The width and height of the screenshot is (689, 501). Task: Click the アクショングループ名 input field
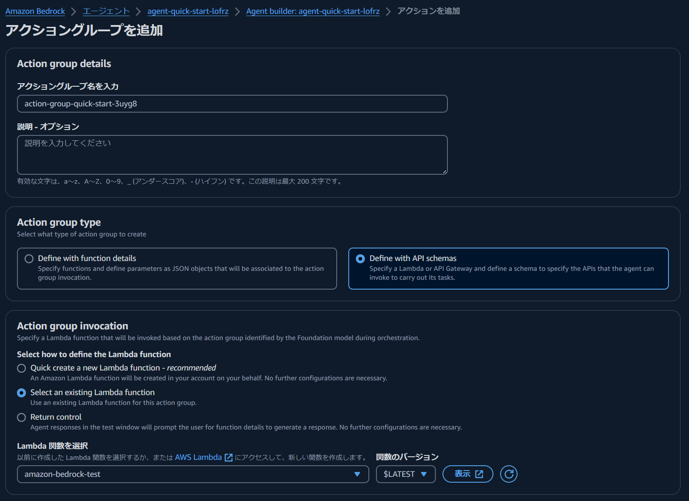232,104
